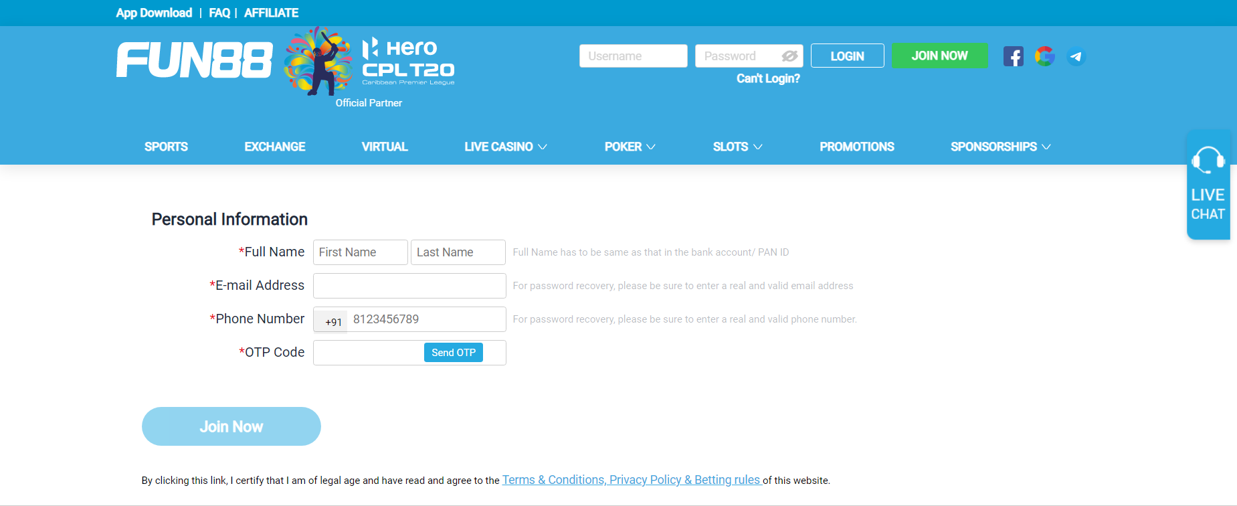Open Terms & Conditions, Privacy Policy link
The width and height of the screenshot is (1237, 506).
coord(632,480)
